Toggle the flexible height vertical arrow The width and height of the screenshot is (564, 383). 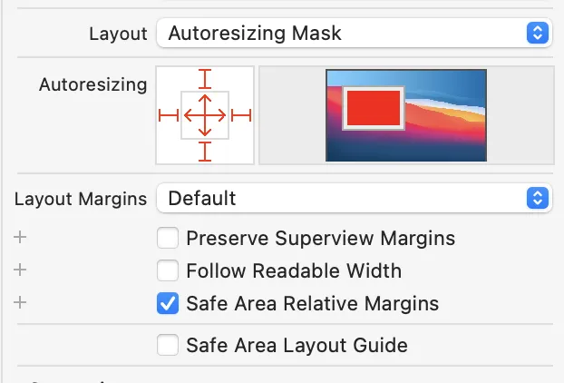click(x=205, y=115)
